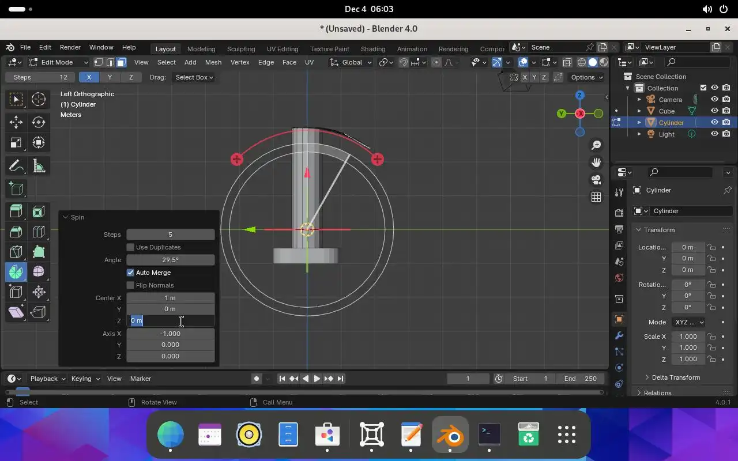Open the Mesh menu
The height and width of the screenshot is (461, 738).
(213, 62)
